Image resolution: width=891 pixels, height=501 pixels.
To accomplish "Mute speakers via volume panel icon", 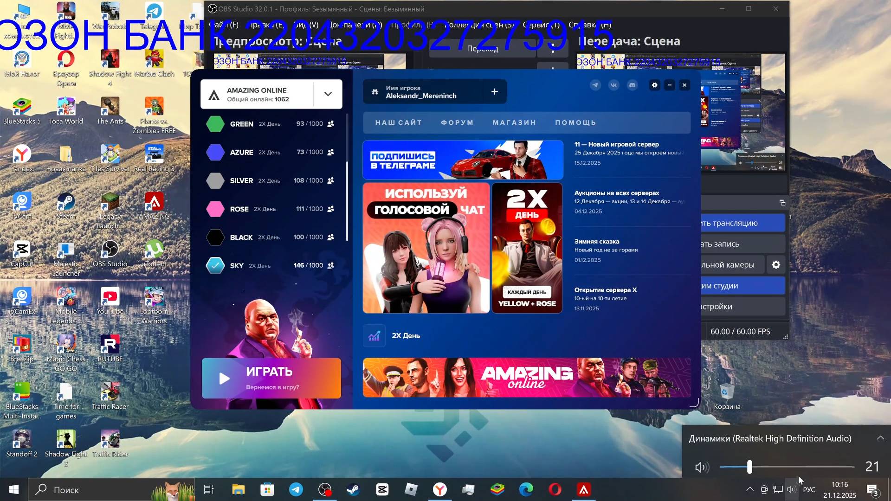I will click(701, 467).
